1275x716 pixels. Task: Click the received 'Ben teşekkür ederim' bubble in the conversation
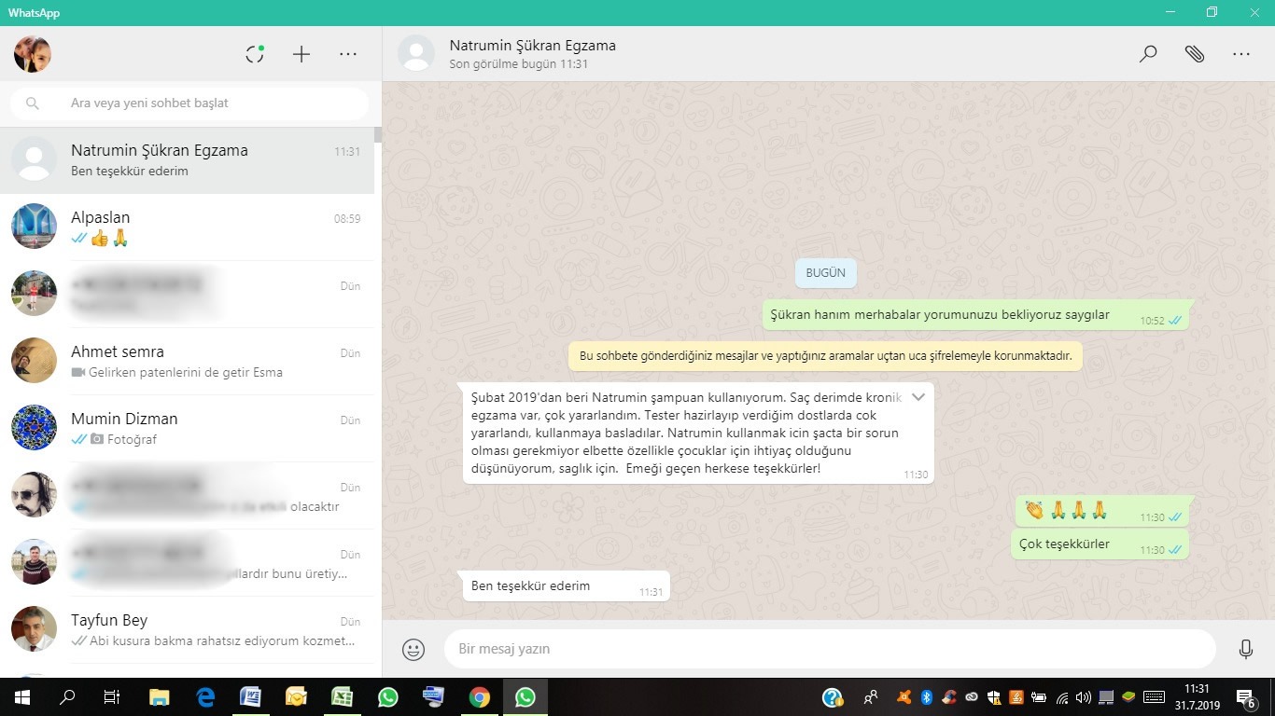(567, 586)
